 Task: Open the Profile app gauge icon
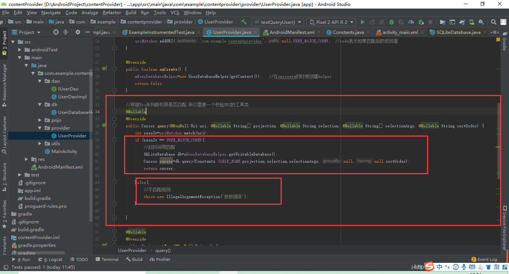(411, 22)
